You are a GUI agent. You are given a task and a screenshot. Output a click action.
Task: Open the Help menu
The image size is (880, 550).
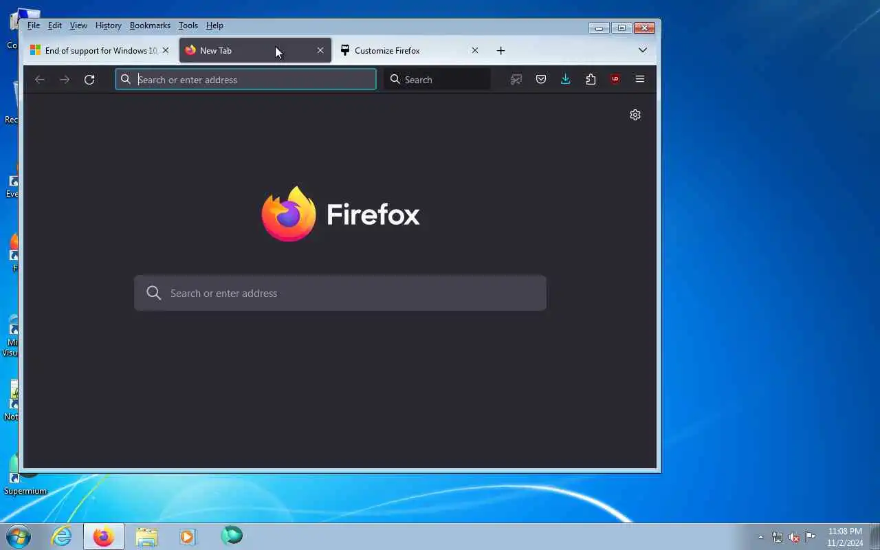(x=214, y=25)
